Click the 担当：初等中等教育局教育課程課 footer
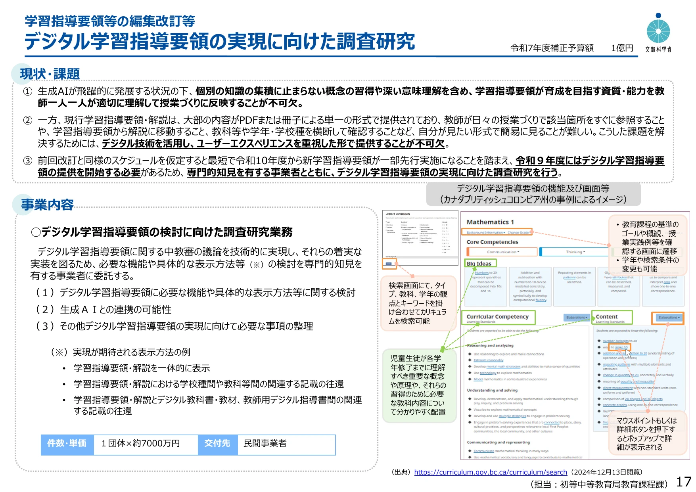Viewport: 696px width, 492px height. click(599, 484)
